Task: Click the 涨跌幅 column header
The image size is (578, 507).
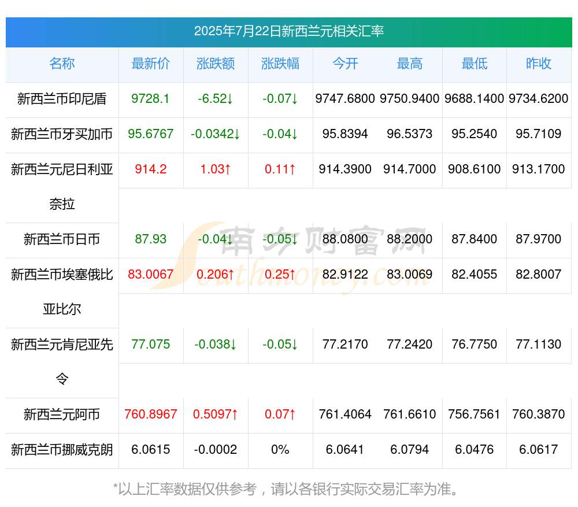Action: point(280,64)
